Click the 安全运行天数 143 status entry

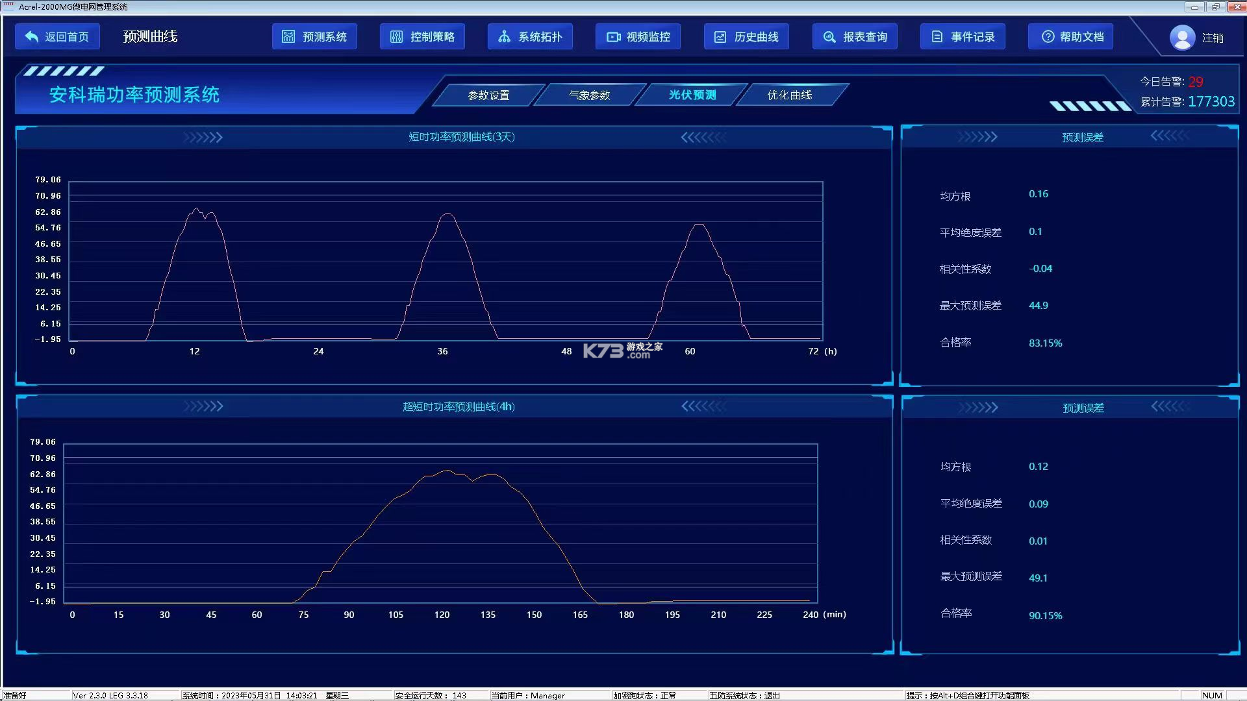(x=431, y=695)
